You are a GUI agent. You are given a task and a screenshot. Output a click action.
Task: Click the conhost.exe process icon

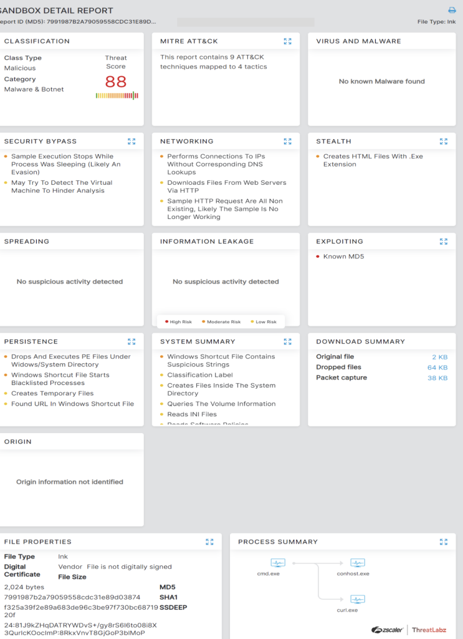click(357, 563)
